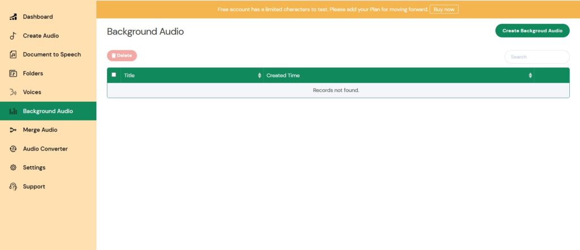Viewport: 580px width, 250px height.
Task: Click the Dashboard chart icon in sidebar
Action: [13, 17]
